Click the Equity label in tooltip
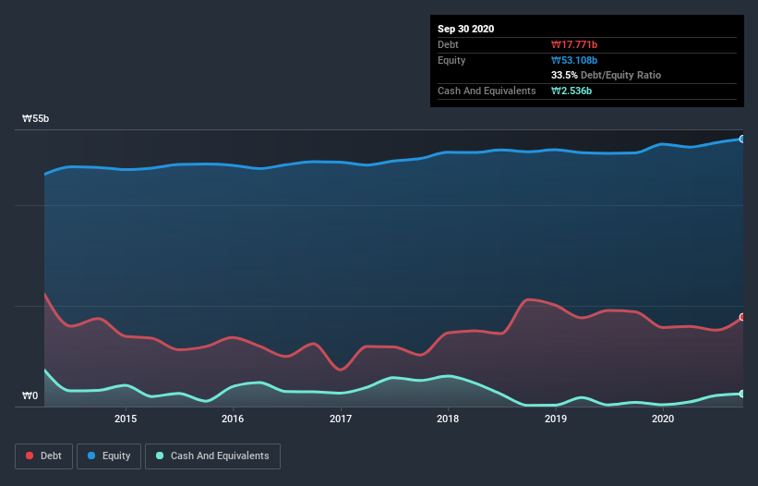This screenshot has width=758, height=486. (x=451, y=60)
